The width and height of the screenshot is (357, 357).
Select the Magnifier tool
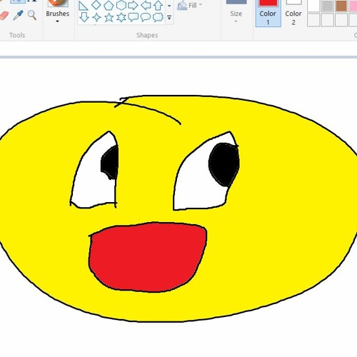point(32,15)
